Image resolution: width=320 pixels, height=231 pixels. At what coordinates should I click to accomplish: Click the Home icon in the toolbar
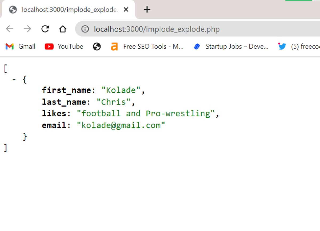[63, 29]
